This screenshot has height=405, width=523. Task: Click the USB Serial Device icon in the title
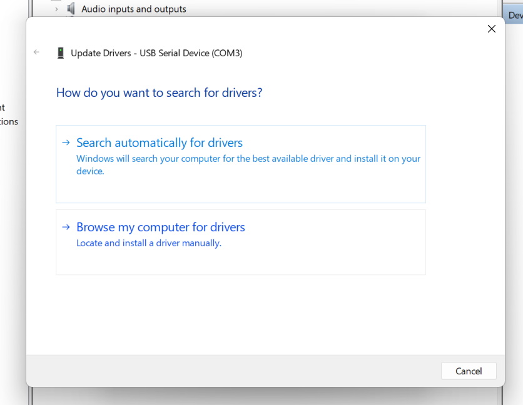pos(60,52)
